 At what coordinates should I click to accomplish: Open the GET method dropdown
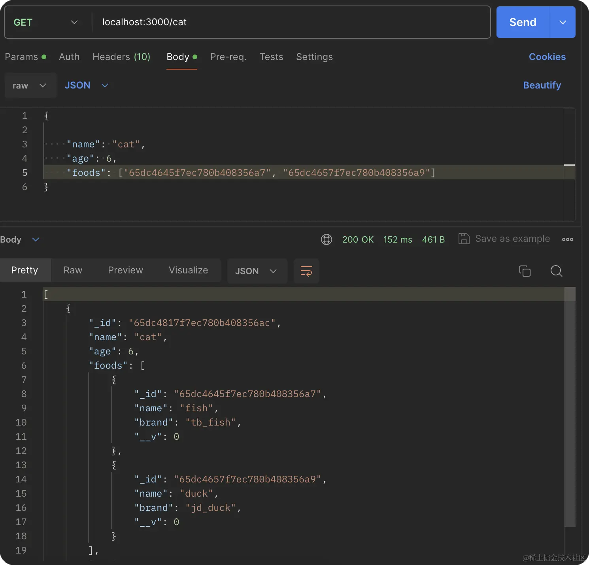45,23
